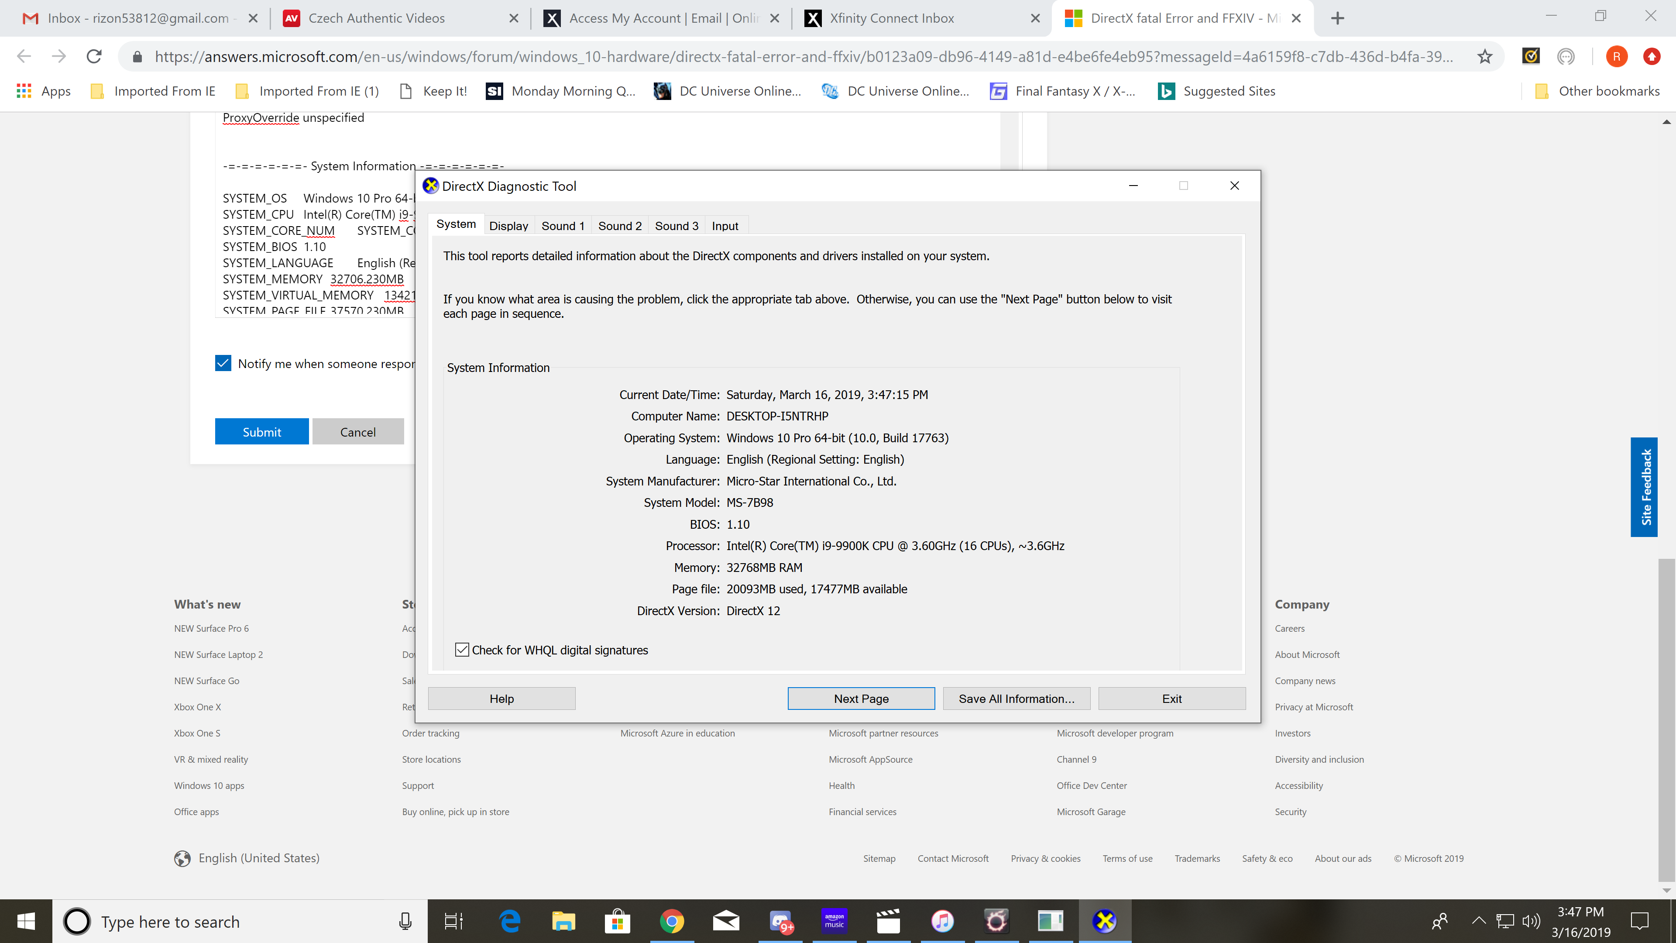Open the Imported From IE bookmark folder
The image size is (1676, 943).
click(154, 91)
